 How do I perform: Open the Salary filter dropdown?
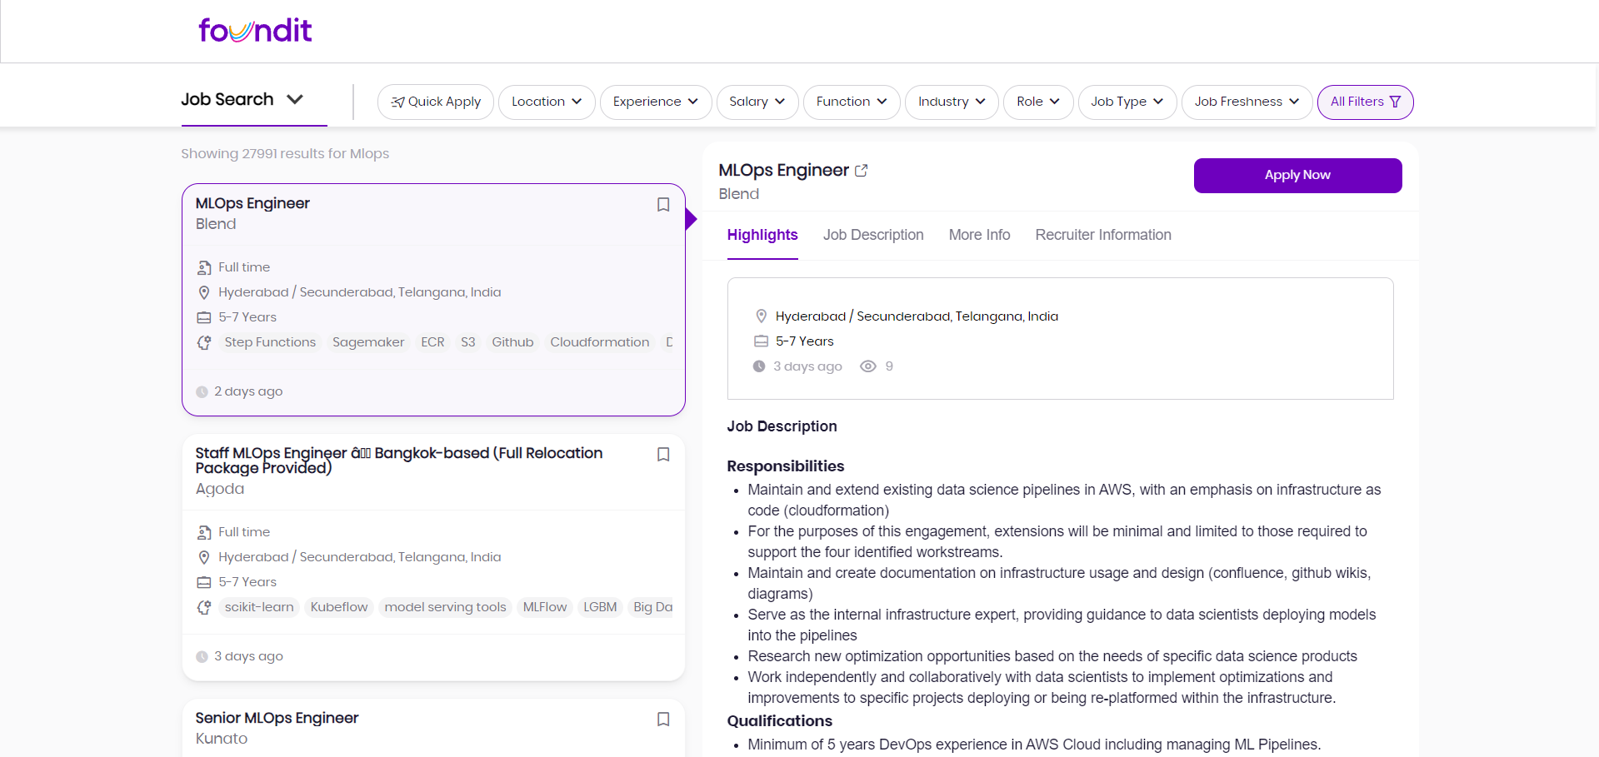(x=757, y=102)
